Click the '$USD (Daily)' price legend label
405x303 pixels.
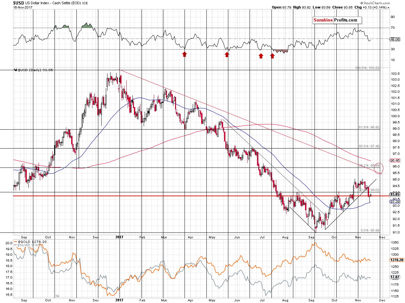33,70
